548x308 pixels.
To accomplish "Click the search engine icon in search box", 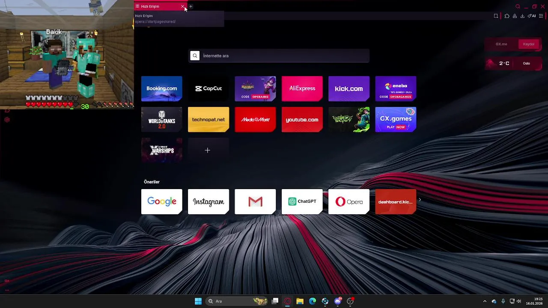I will pos(195,56).
